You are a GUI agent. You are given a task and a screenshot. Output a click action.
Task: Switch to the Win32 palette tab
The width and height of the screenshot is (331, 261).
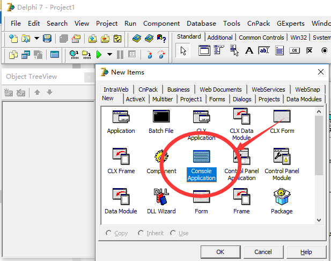[298, 38]
